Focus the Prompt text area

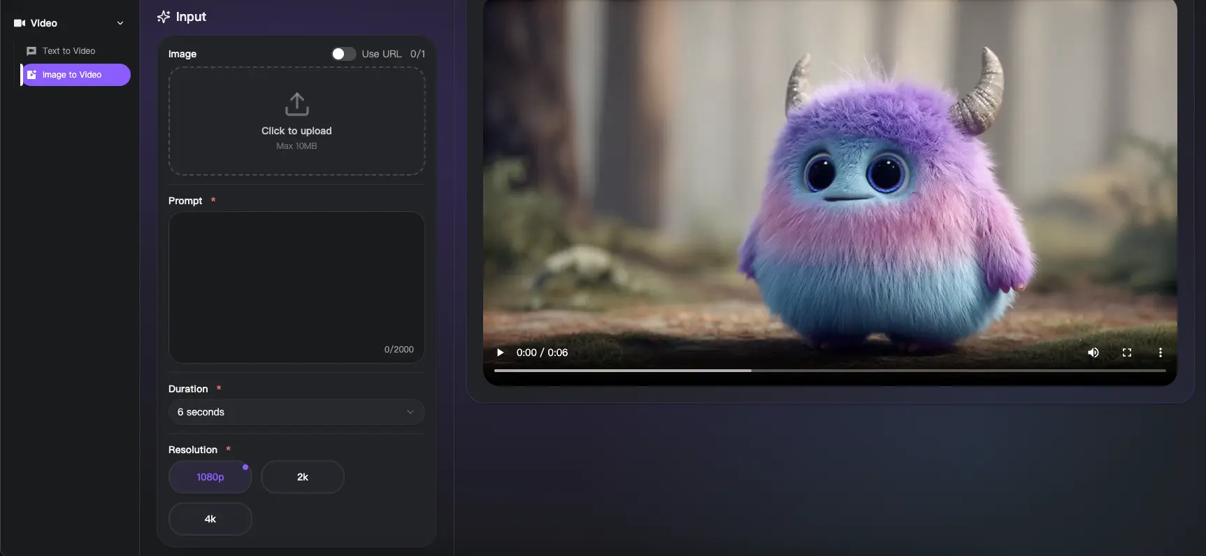pyautogui.click(x=296, y=287)
